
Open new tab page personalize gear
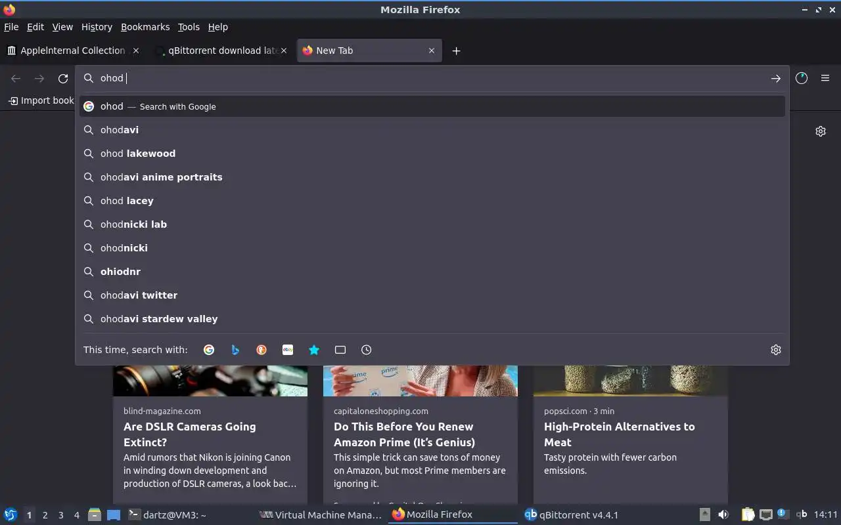(821, 131)
